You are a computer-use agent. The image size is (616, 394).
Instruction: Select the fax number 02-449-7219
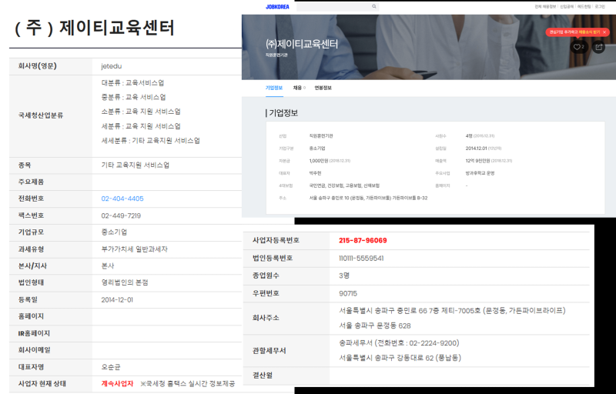121,215
